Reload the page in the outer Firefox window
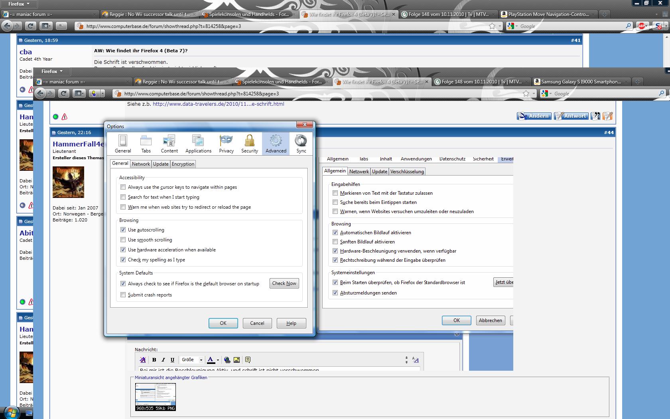This screenshot has height=419, width=670. [30, 26]
